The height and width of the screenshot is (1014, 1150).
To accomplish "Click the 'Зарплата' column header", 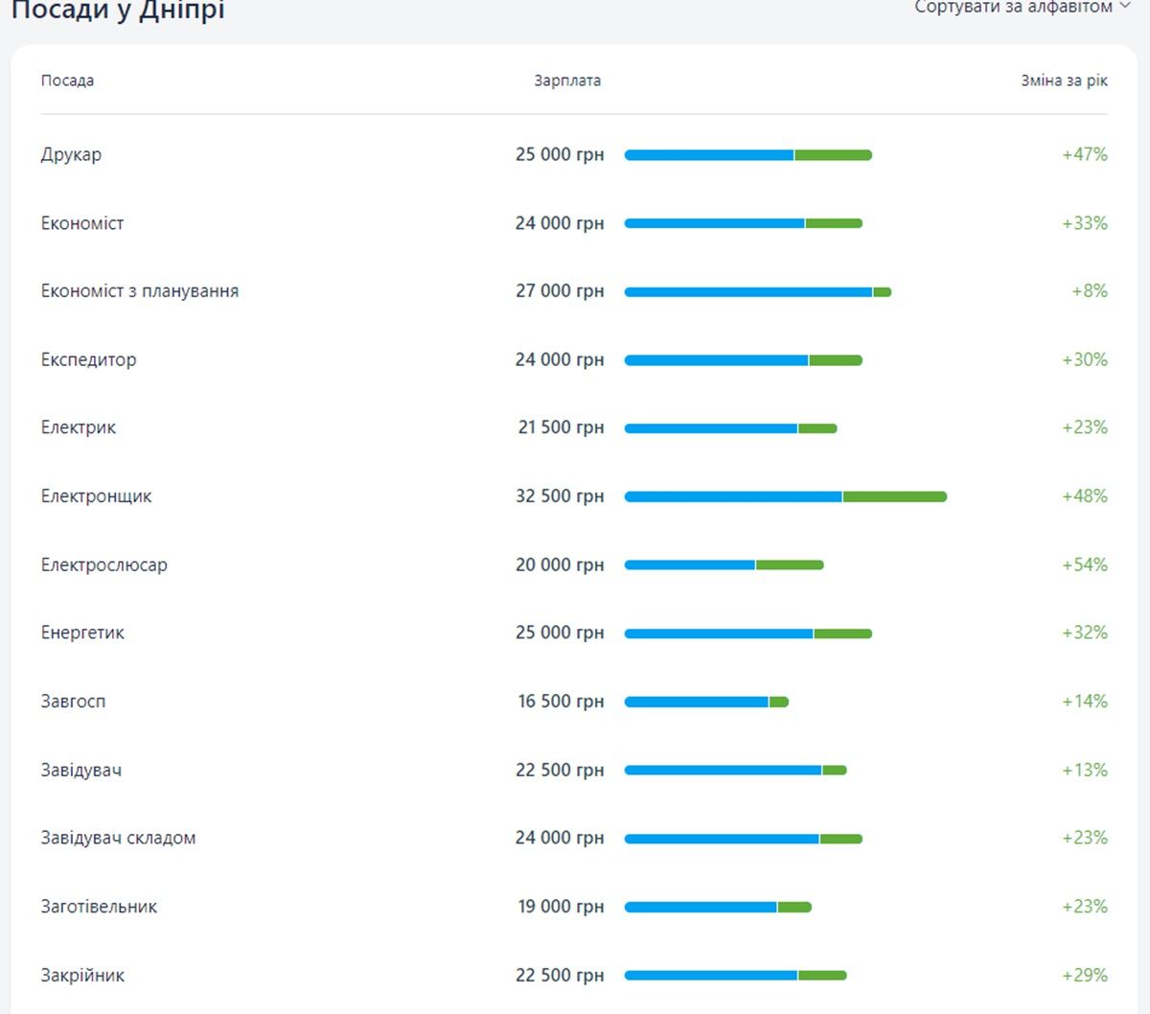I will pyautogui.click(x=567, y=81).
